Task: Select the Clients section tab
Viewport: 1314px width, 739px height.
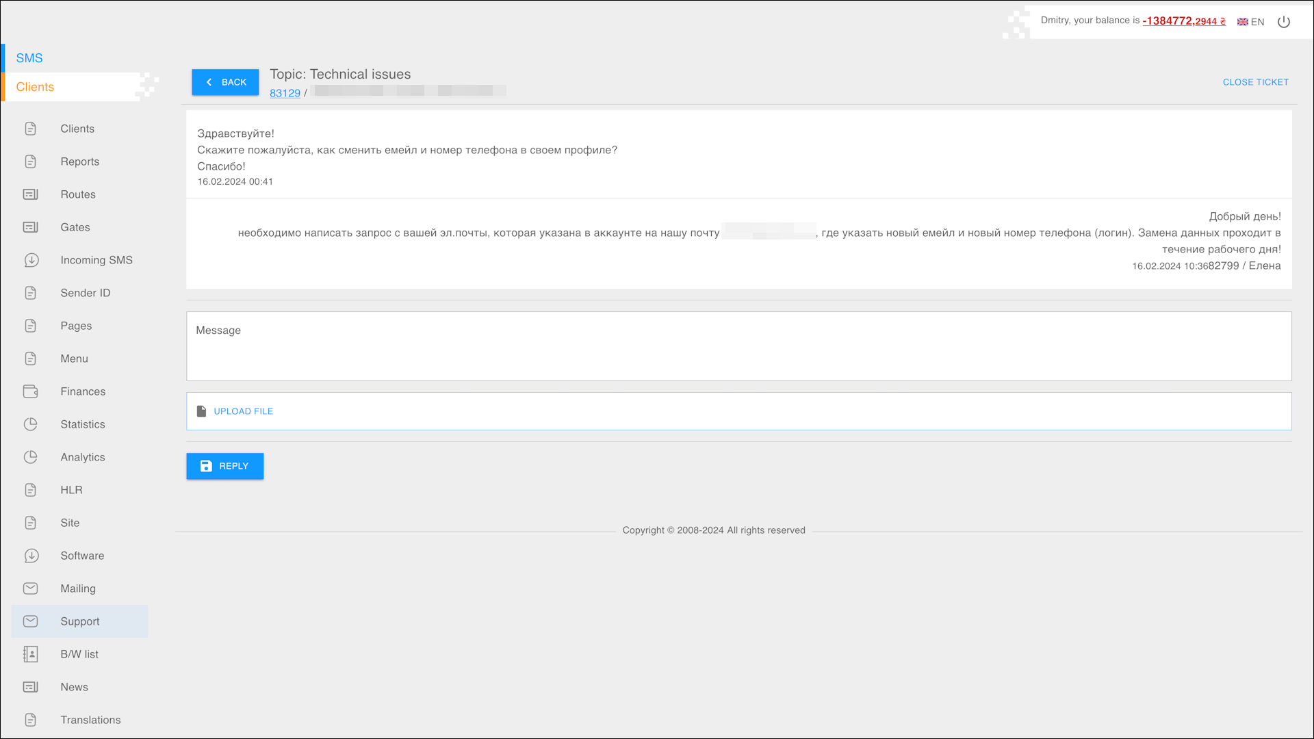Action: (x=35, y=87)
